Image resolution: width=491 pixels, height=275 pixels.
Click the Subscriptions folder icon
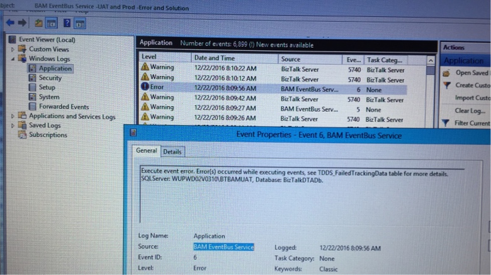point(22,135)
